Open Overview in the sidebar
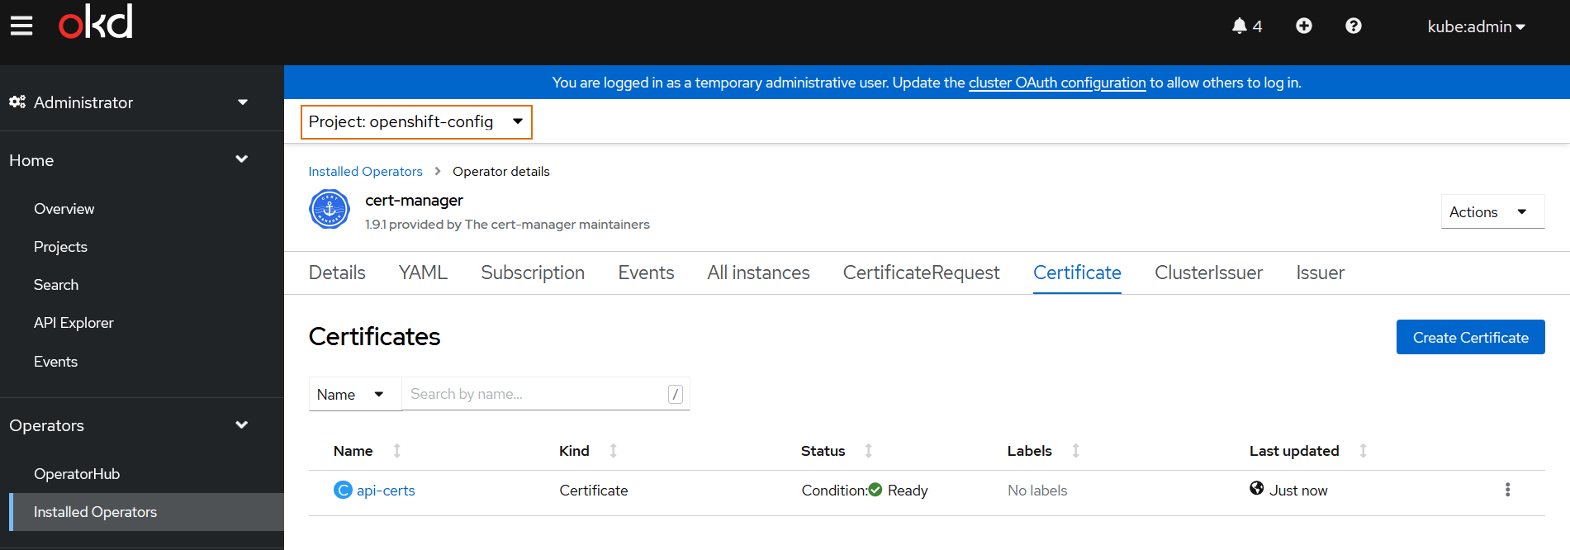The height and width of the screenshot is (550, 1570). (64, 209)
